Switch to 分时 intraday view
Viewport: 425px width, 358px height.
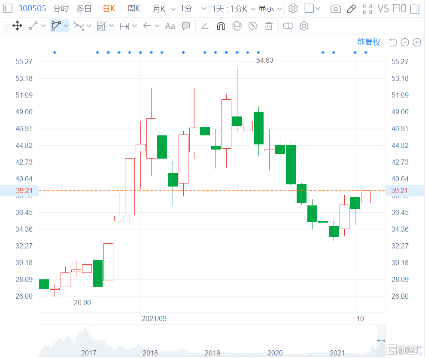(x=61, y=9)
